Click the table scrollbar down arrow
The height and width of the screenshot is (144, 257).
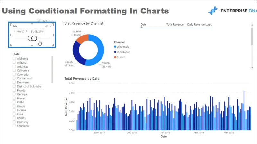click(252, 67)
